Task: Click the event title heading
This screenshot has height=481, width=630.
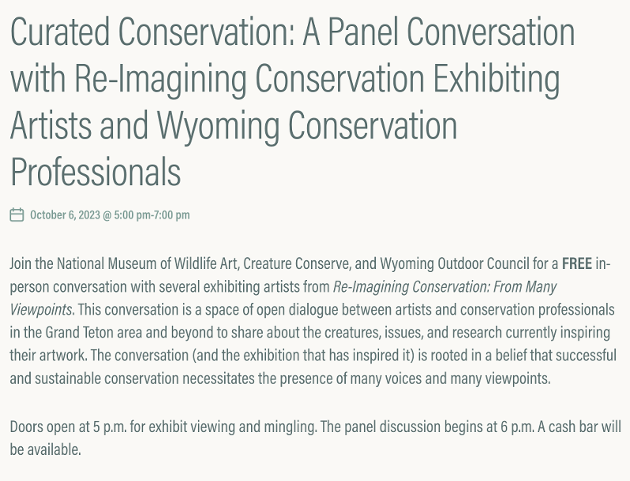Action: [292, 102]
